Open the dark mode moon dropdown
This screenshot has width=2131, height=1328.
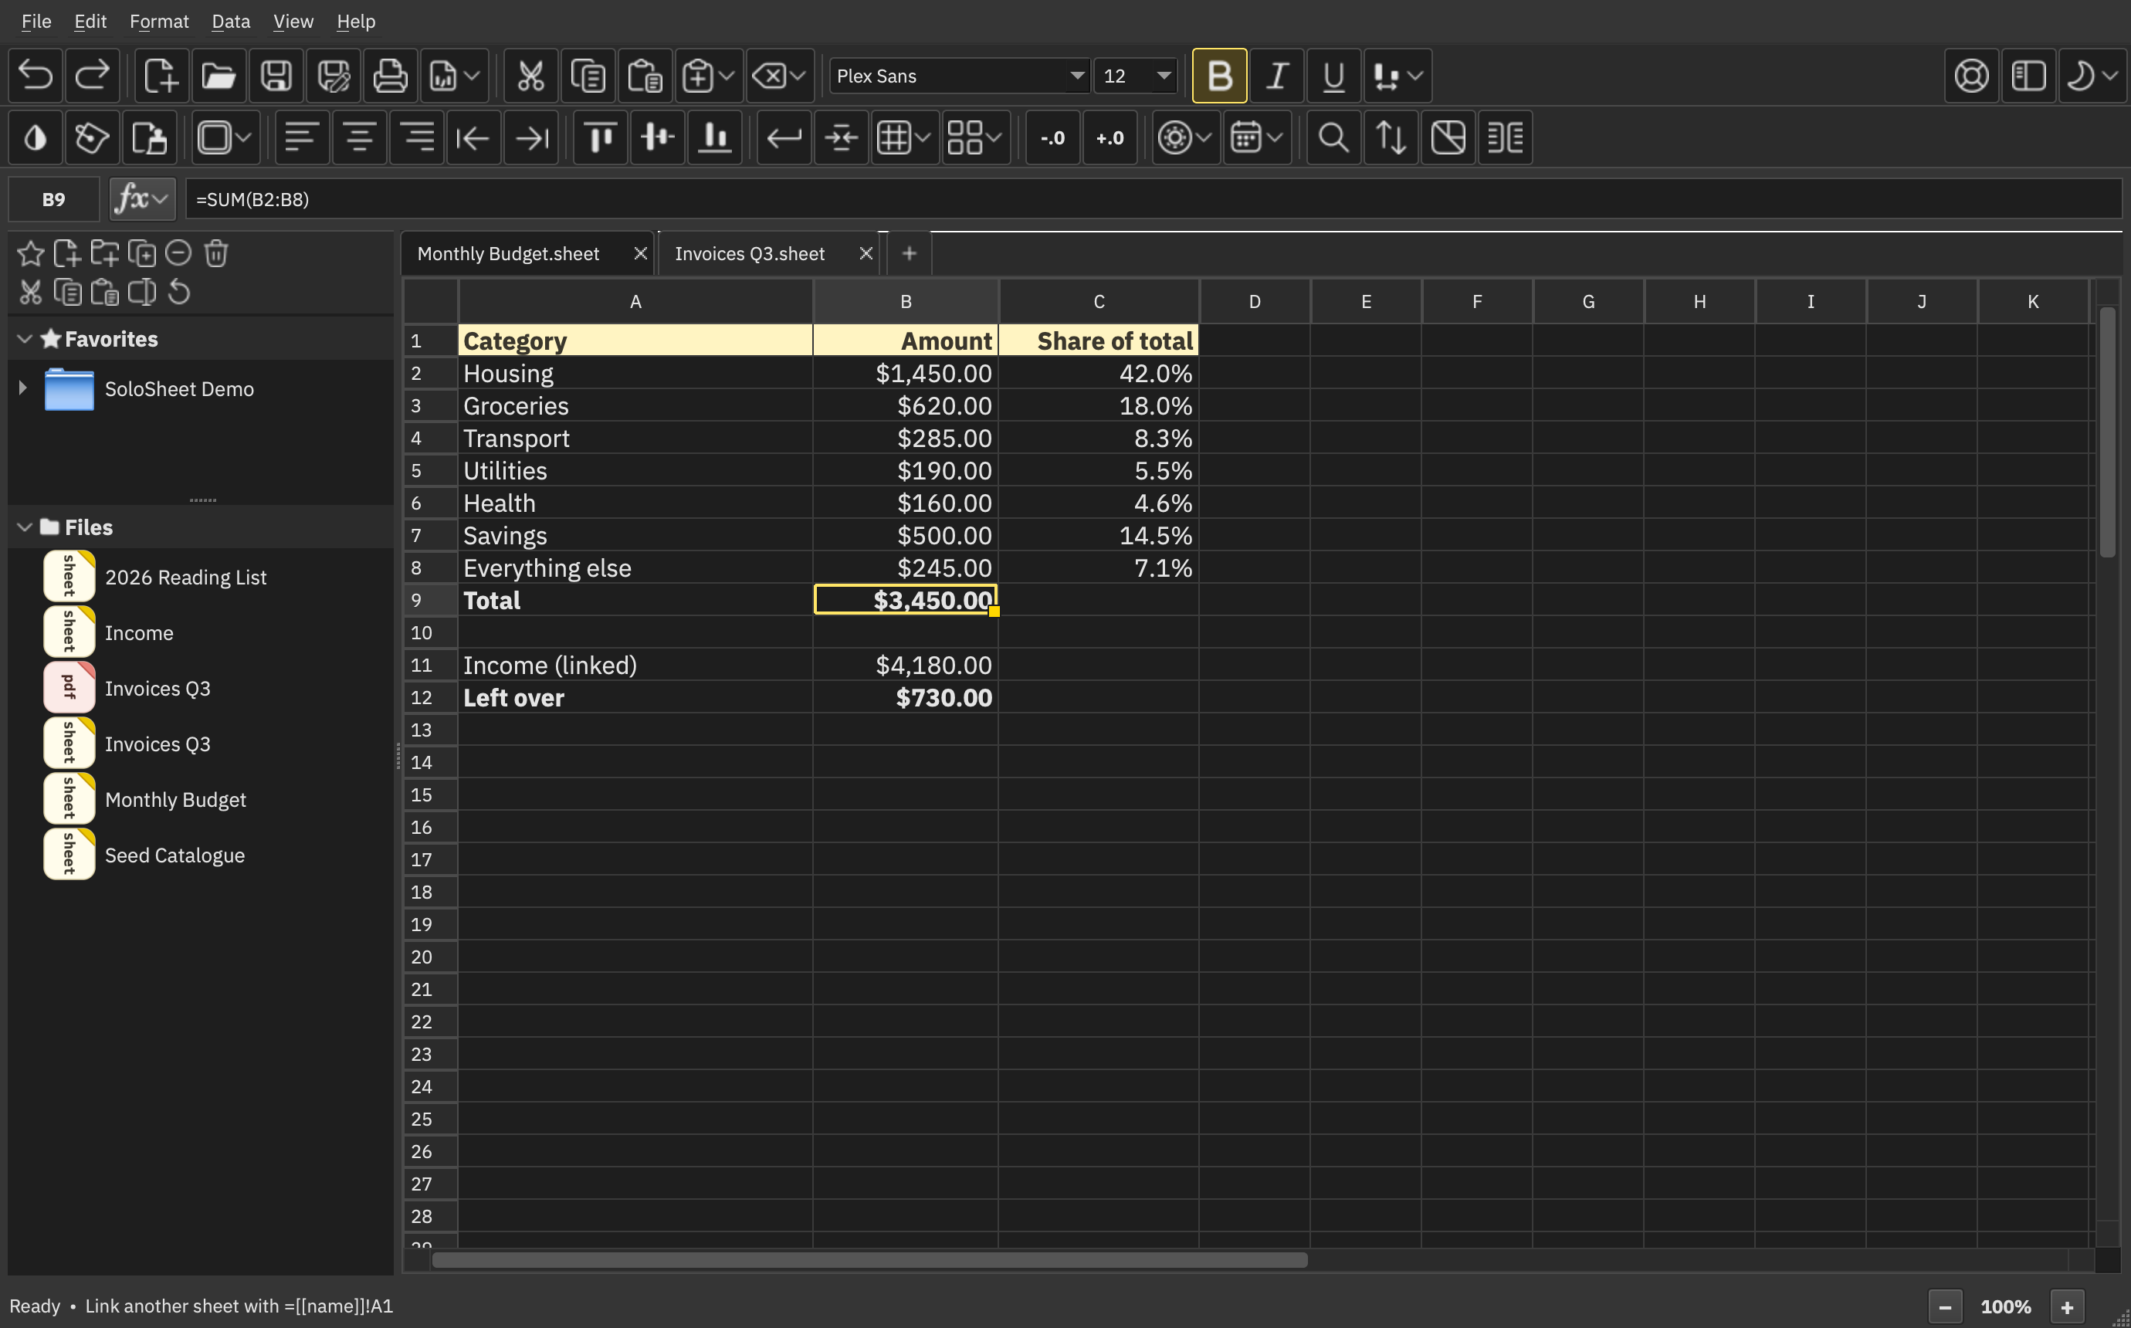click(x=2092, y=76)
